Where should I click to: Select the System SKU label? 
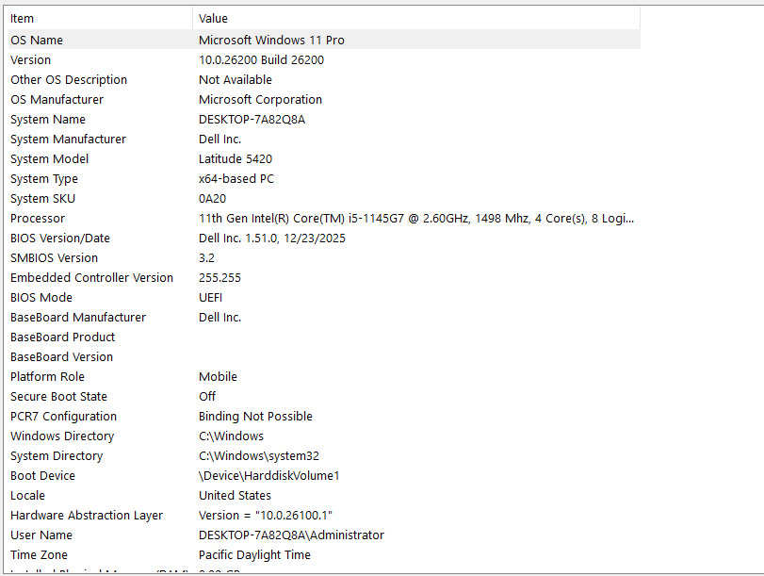[x=43, y=199]
